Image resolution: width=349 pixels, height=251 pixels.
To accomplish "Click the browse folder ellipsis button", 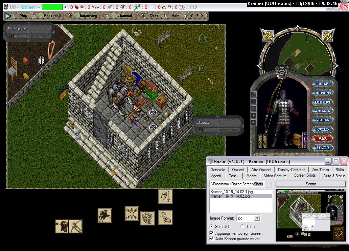I will (269, 185).
